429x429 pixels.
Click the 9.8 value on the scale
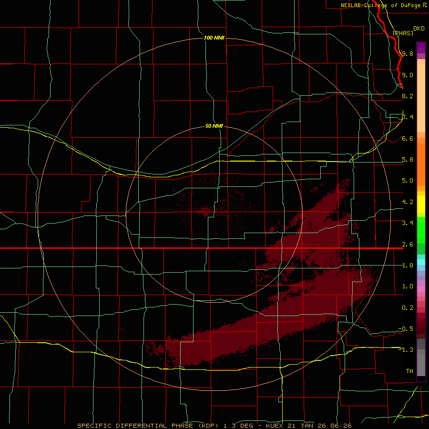click(408, 53)
